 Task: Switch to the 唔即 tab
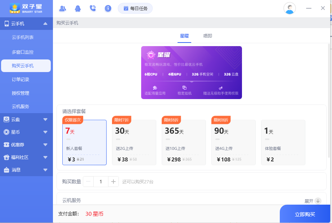(207, 36)
